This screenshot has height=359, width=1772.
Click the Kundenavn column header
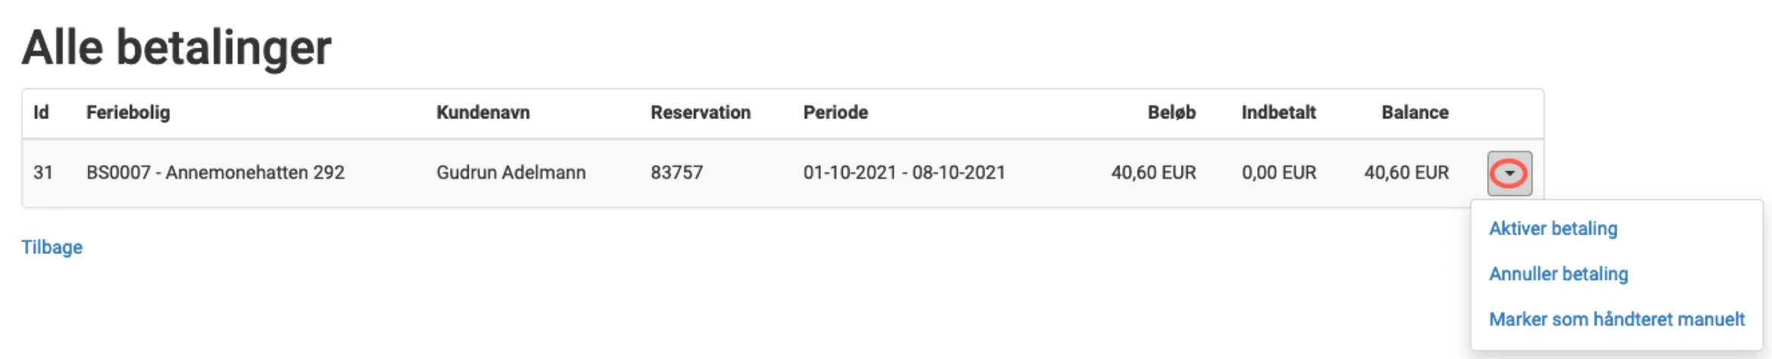pos(482,112)
